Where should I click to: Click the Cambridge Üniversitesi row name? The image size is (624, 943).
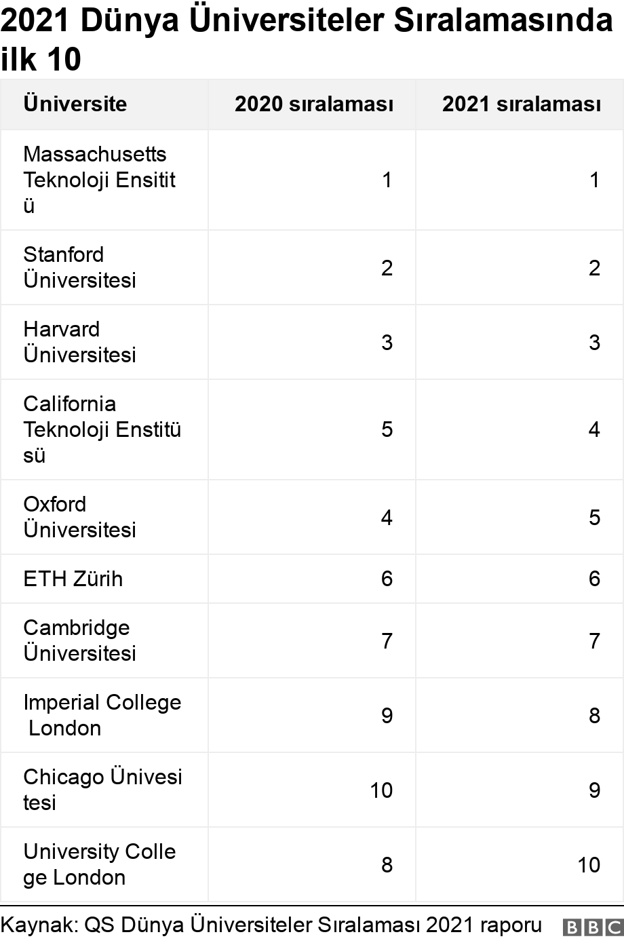click(80, 640)
